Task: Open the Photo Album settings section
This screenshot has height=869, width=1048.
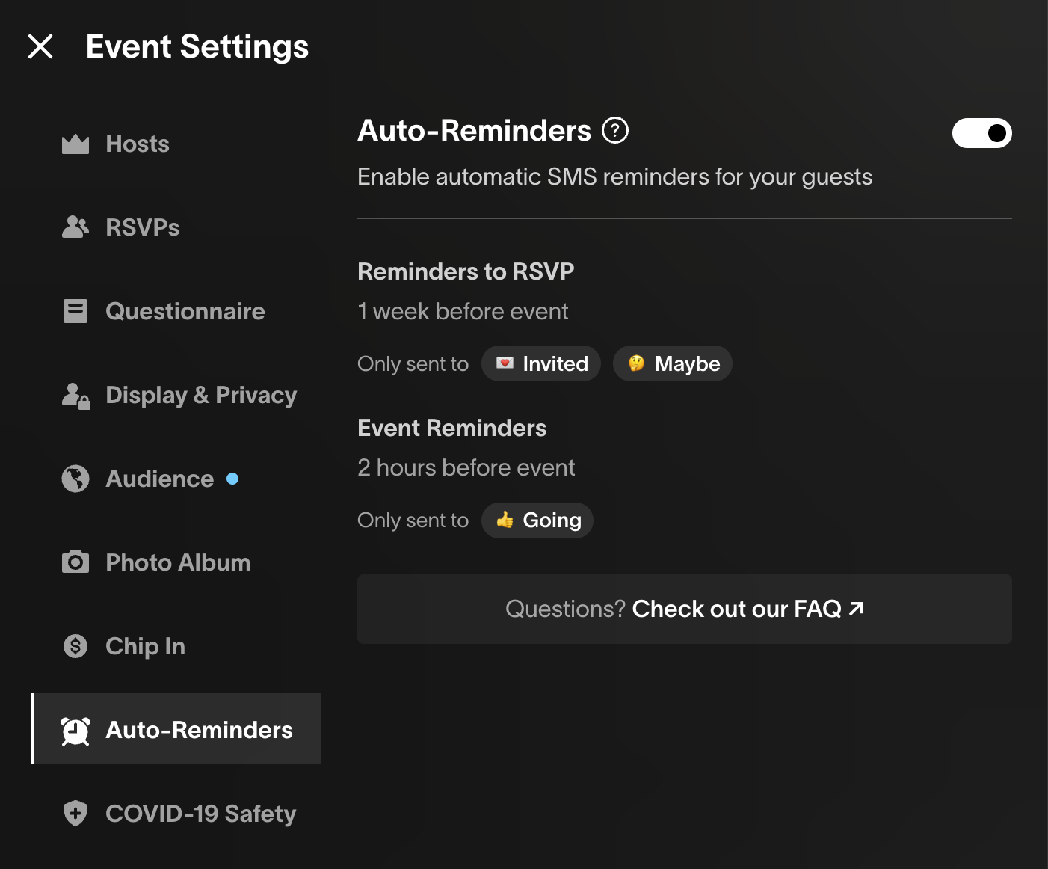Action: pyautogui.click(x=178, y=562)
